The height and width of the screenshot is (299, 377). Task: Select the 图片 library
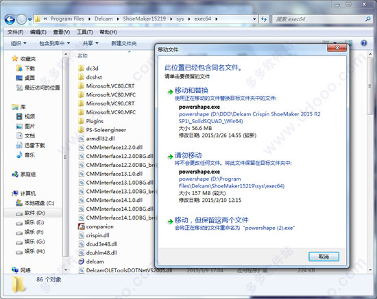[x=25, y=126]
